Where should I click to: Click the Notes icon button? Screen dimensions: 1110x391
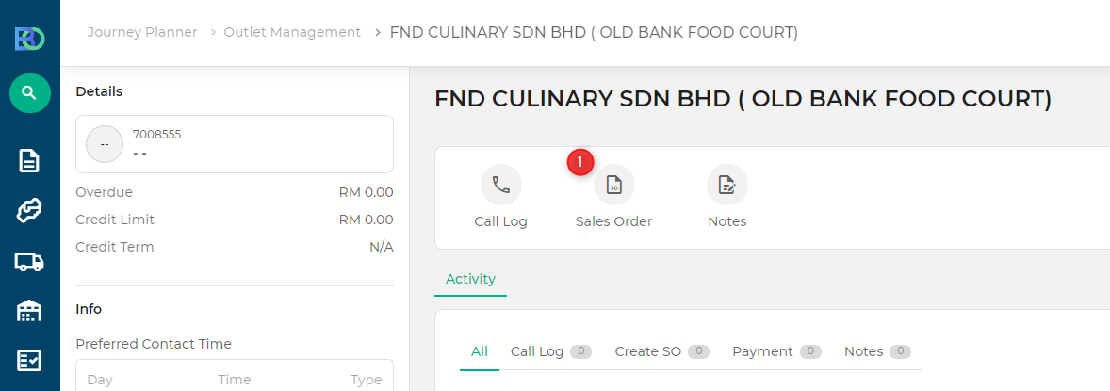point(727,185)
